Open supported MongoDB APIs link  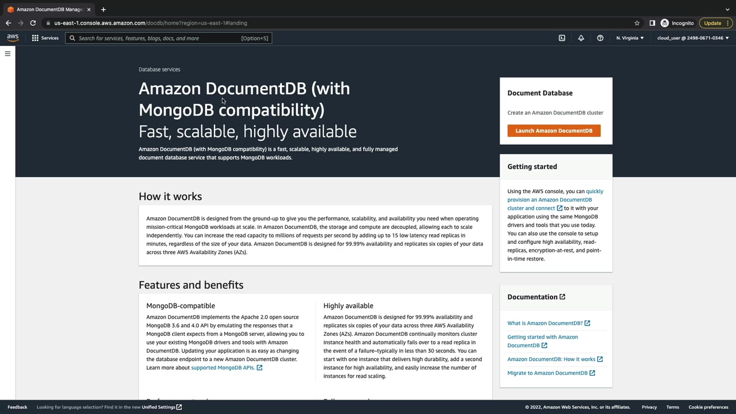[227, 367]
